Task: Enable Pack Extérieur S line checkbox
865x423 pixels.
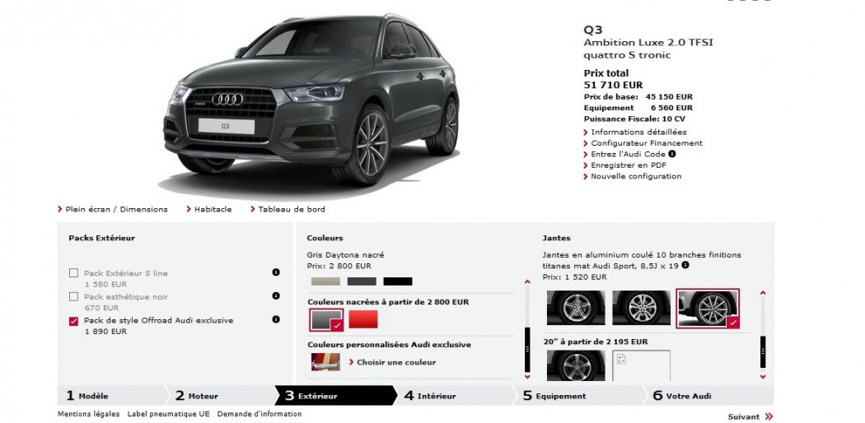Action: pyautogui.click(x=73, y=272)
